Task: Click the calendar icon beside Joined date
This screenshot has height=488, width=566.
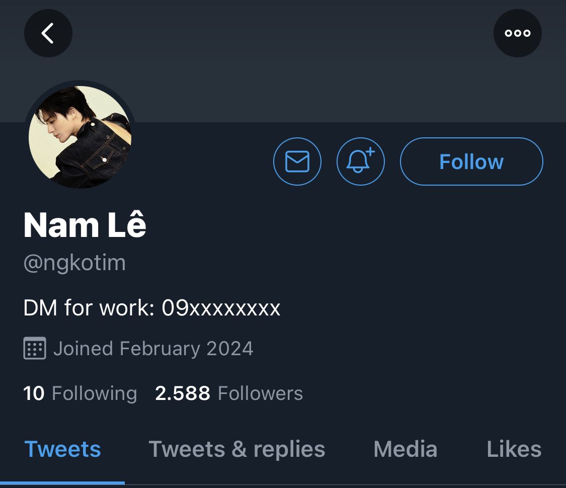Action: click(x=35, y=348)
